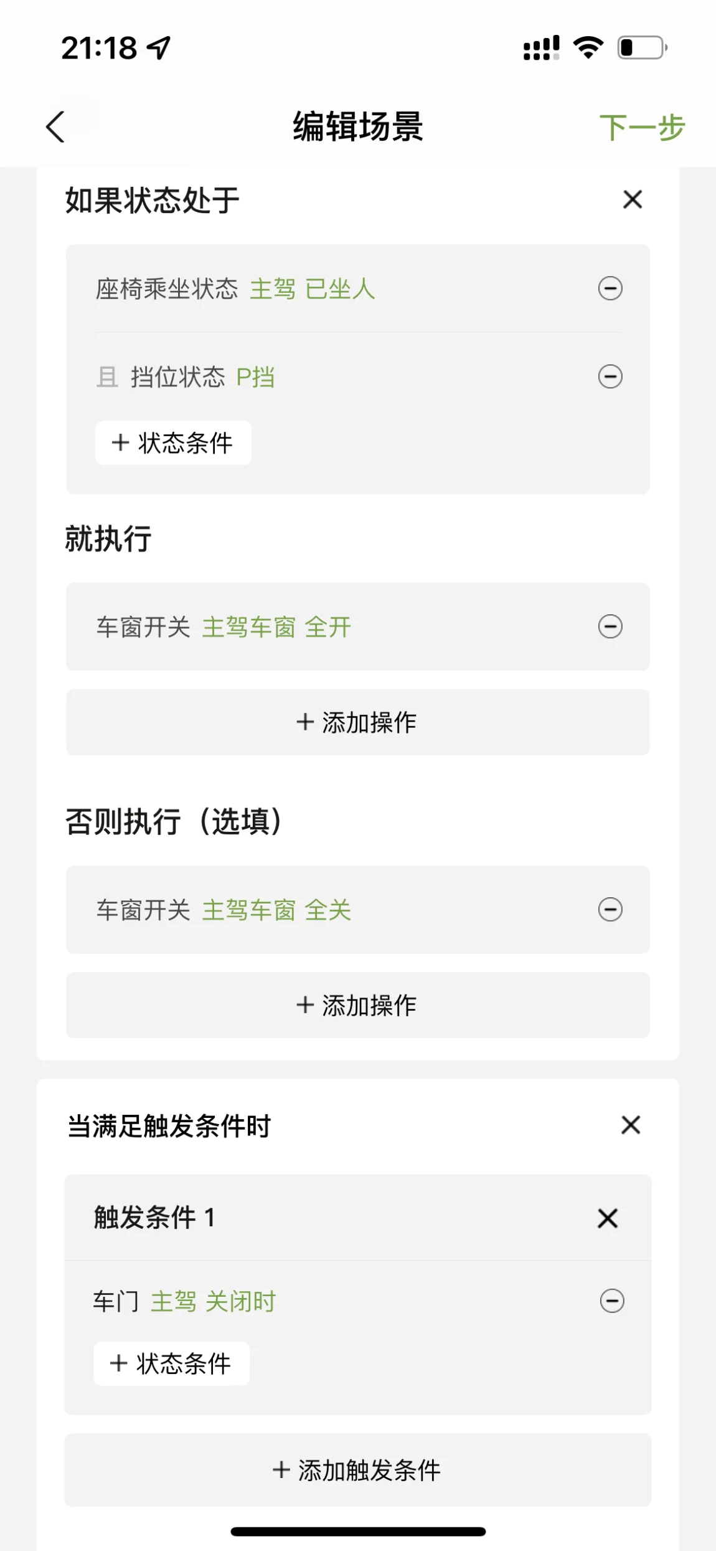Close the 如果状态处于 block
716x1551 pixels.
tap(633, 199)
